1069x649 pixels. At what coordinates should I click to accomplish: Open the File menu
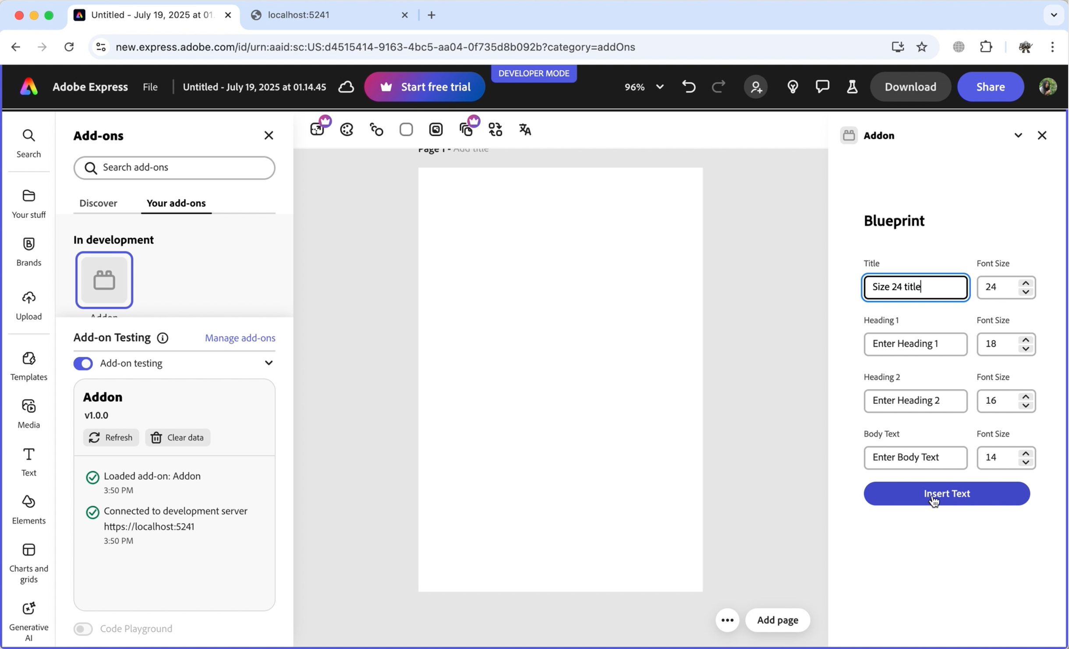click(x=150, y=87)
